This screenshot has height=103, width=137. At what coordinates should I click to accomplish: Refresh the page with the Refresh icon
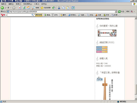click(x=24, y=8)
